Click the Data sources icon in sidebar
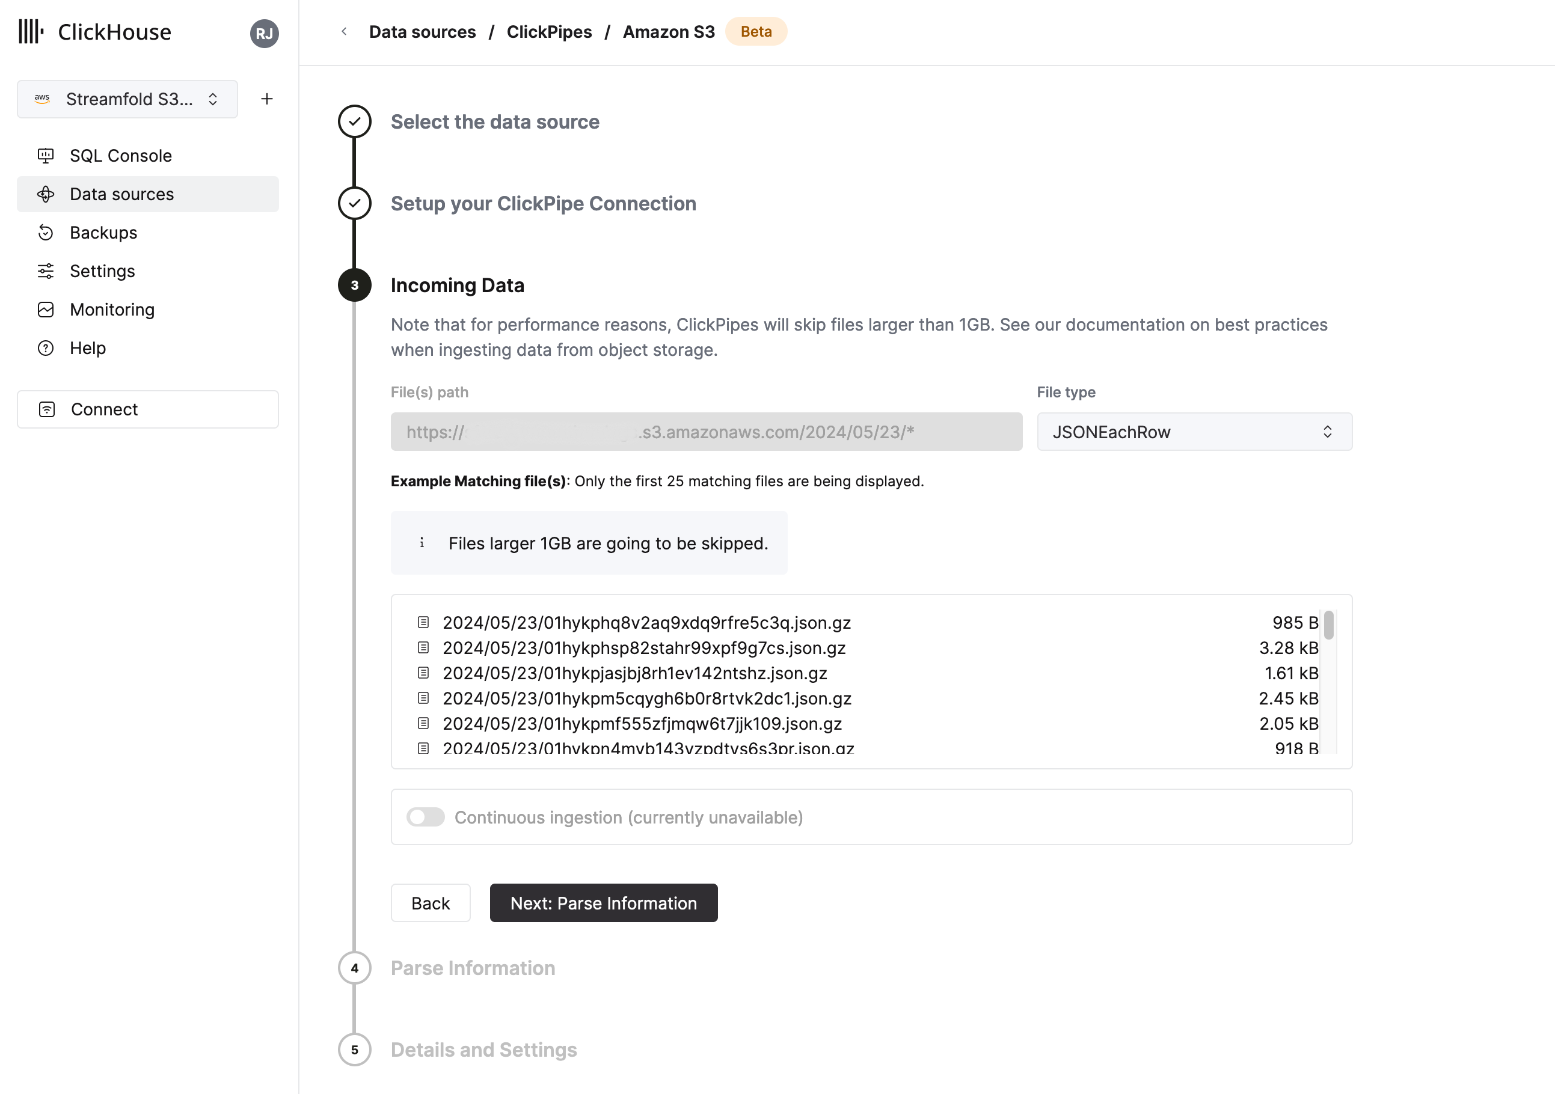The image size is (1555, 1094). coord(45,194)
